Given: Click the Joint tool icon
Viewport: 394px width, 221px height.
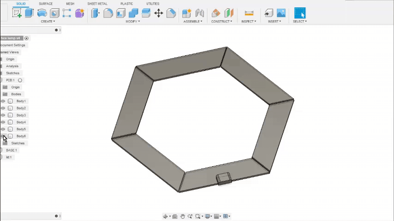Looking at the screenshot, I should click(x=199, y=13).
